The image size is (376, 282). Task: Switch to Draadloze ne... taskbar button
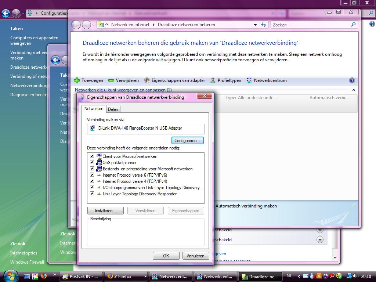pyautogui.click(x=260, y=276)
